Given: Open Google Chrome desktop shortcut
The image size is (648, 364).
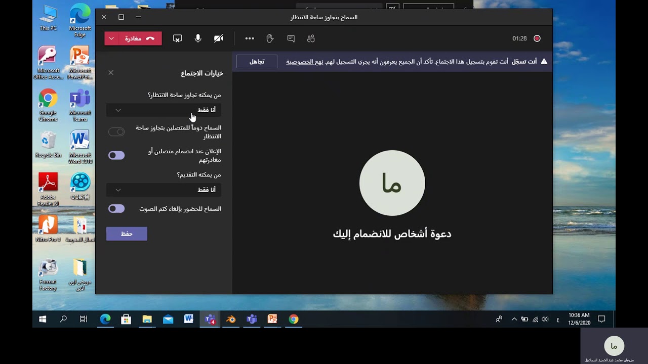Looking at the screenshot, I should pos(48,105).
